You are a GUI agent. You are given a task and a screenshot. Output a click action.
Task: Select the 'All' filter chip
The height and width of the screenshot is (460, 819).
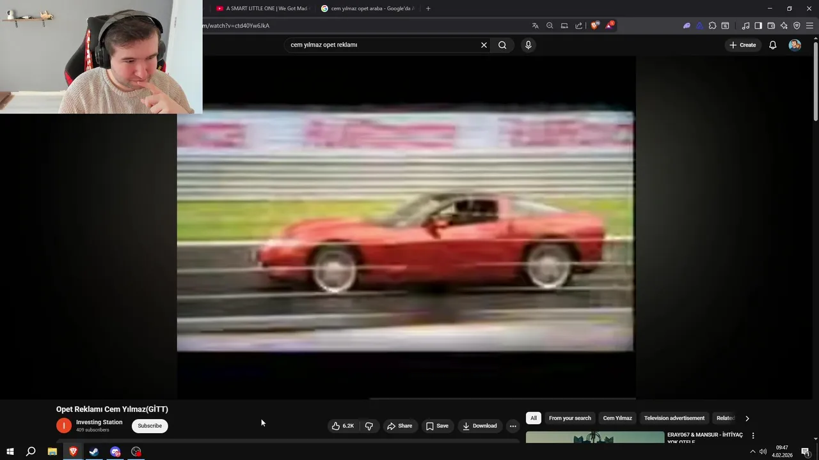(533, 418)
